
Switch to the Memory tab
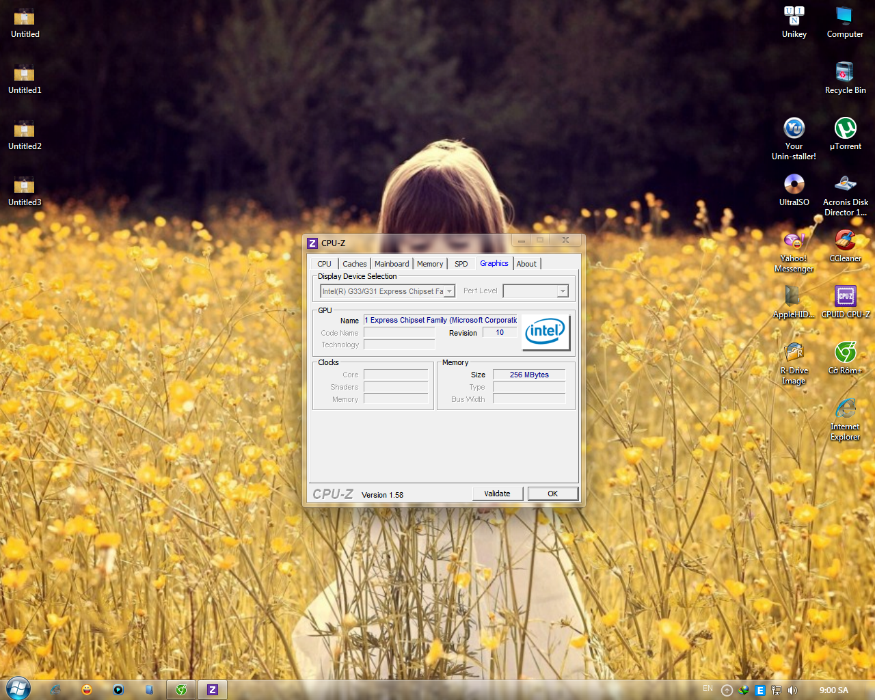point(430,264)
